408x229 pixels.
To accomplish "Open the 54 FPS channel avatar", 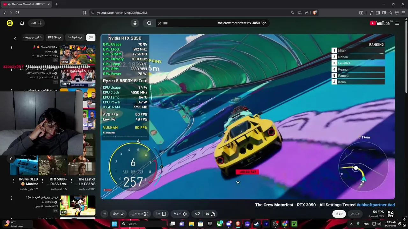I will tap(390, 214).
